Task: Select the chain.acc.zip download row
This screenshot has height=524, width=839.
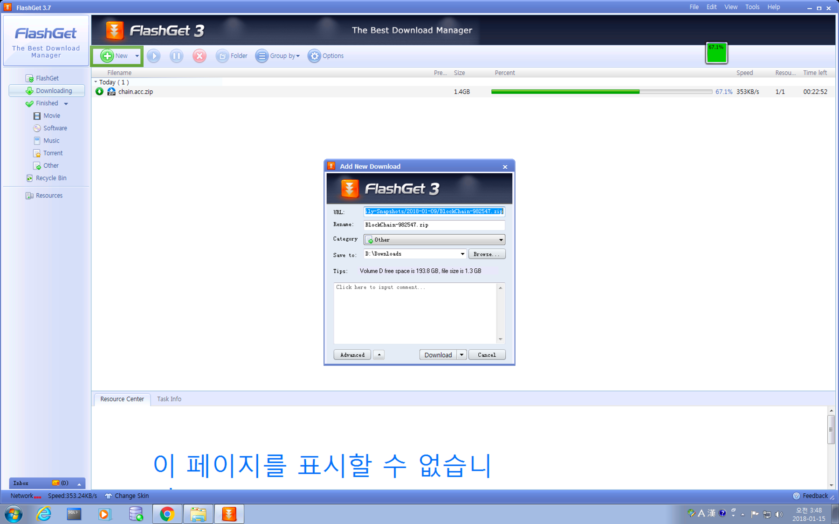Action: tap(463, 92)
